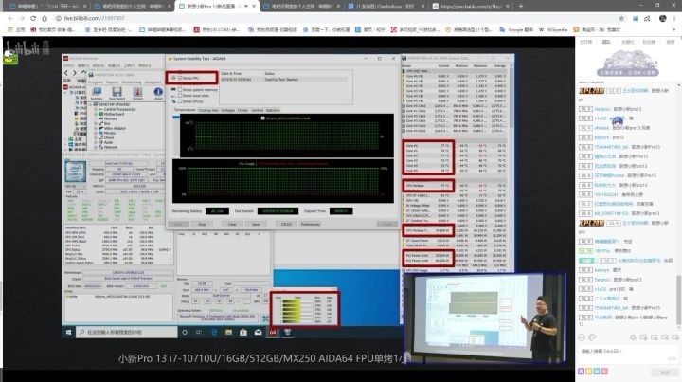Viewport: 682px width, 382px height.
Task: Reload the bilibili live page
Action: pos(33,18)
